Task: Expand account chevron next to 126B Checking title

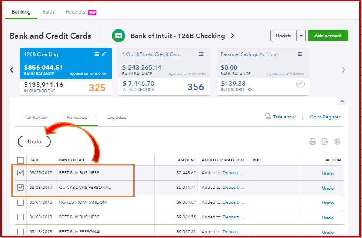Action: [x=232, y=36]
